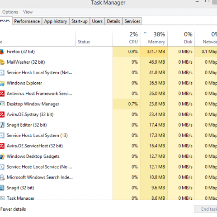The height and width of the screenshot is (217, 217).
Task: Select Service Host: Local Service (No ... row
Action: pyautogui.click(x=108, y=167)
